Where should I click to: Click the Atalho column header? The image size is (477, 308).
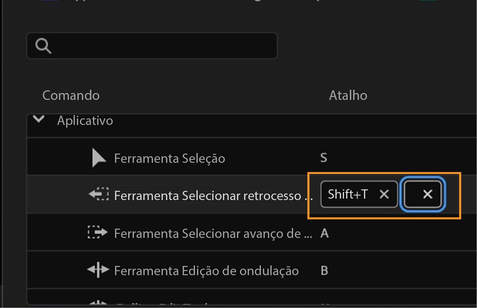[348, 95]
